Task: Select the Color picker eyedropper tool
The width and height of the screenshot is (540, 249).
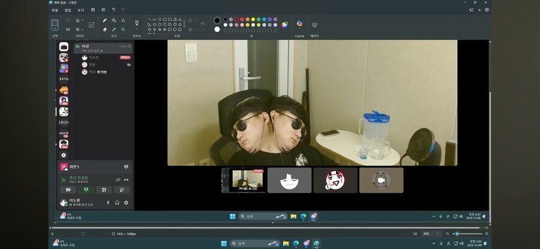Action: [x=114, y=29]
